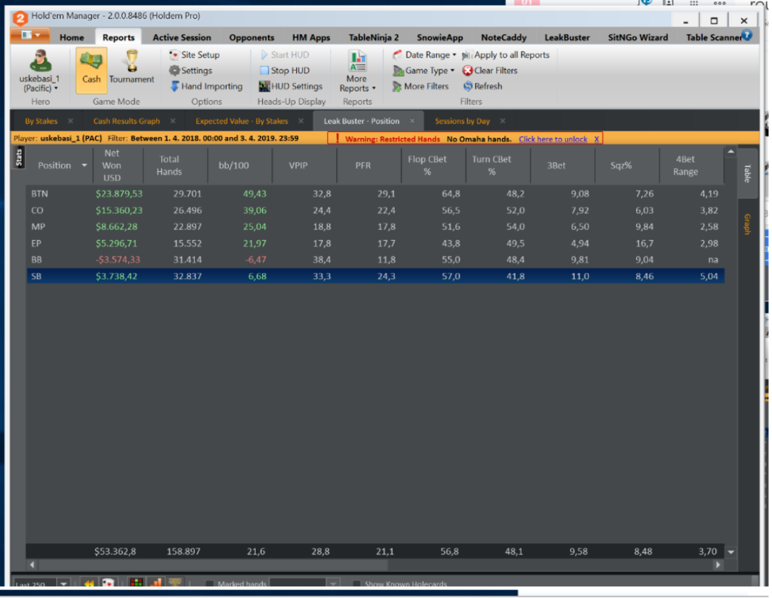Viewport: 772px width, 598px height.
Task: Open the LeakBuster tab
Action: pyautogui.click(x=567, y=37)
